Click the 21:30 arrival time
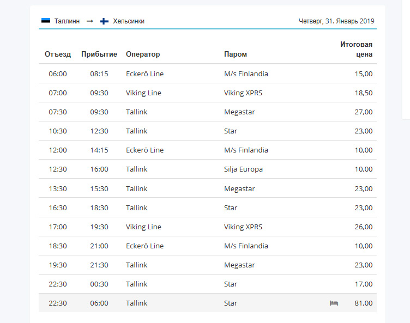 [99, 265]
